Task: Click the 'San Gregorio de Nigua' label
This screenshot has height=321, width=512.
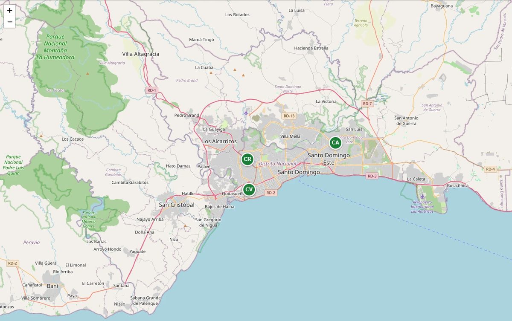Action: click(x=208, y=222)
